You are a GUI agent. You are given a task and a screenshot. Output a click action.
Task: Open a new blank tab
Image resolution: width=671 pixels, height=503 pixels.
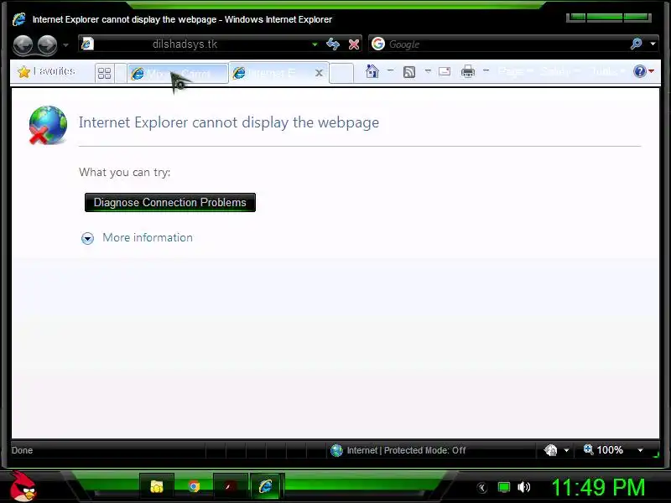click(341, 73)
